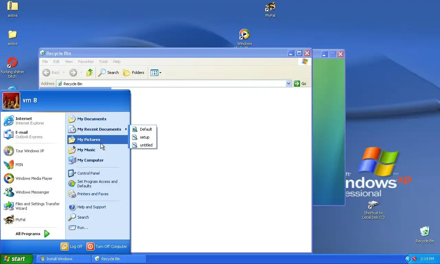Expand My Recent Documents submenu
This screenshot has width=440, height=264.
pyautogui.click(x=98, y=129)
